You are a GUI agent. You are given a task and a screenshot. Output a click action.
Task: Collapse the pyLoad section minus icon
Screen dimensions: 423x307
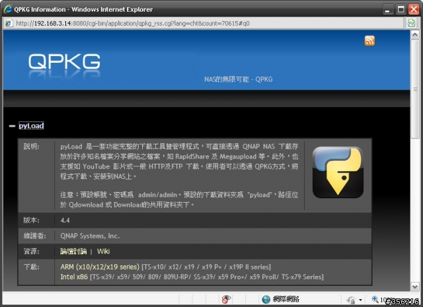tap(12, 126)
